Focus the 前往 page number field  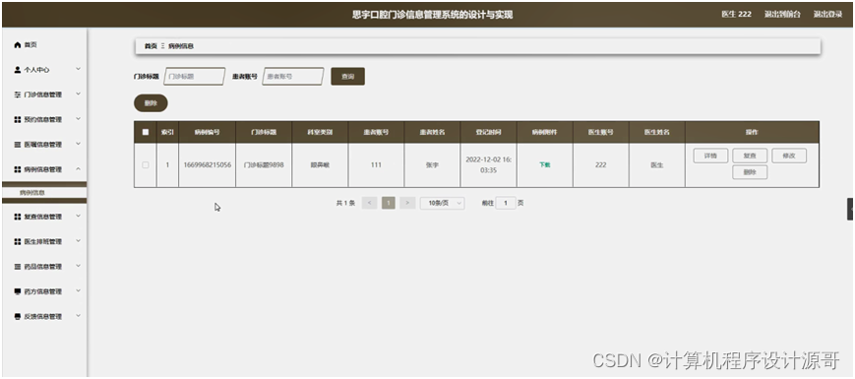(x=506, y=203)
